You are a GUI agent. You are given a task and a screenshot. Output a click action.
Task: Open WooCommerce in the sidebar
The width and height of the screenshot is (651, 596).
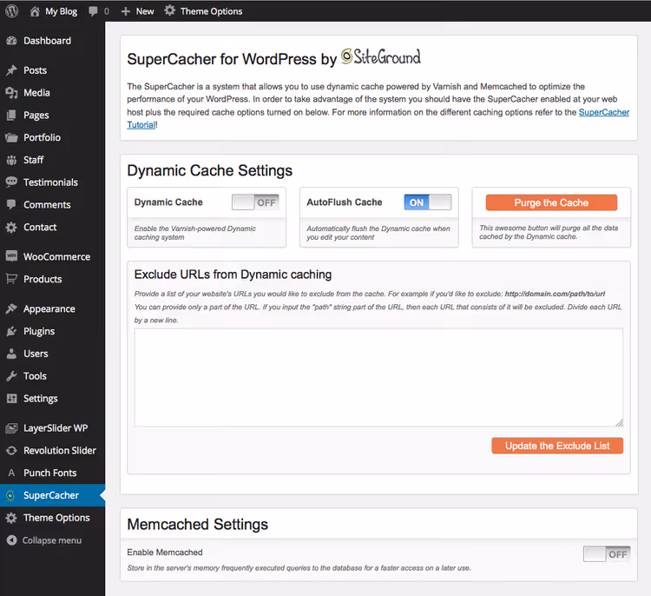(x=52, y=256)
